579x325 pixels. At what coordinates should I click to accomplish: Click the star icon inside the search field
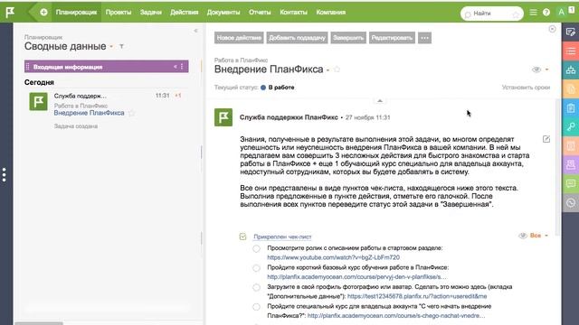coord(516,14)
